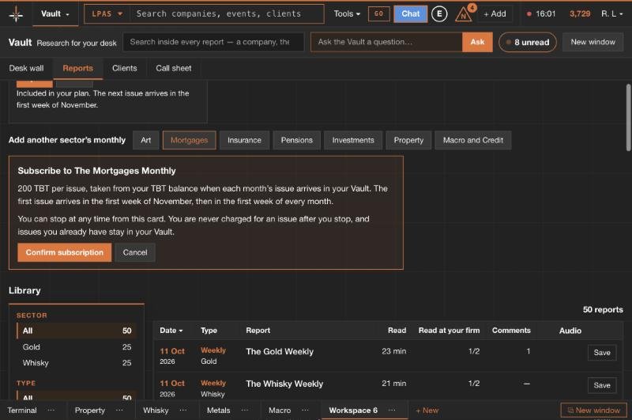Click the circled E icon
Viewport: 632px width, 420px height.
(x=439, y=14)
